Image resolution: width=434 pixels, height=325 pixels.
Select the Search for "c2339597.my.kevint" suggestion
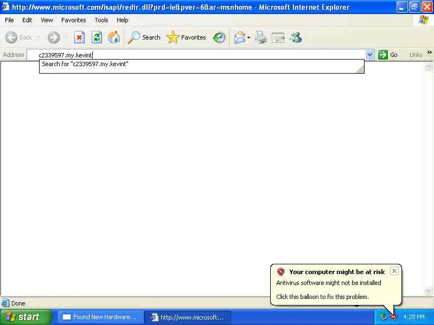201,64
